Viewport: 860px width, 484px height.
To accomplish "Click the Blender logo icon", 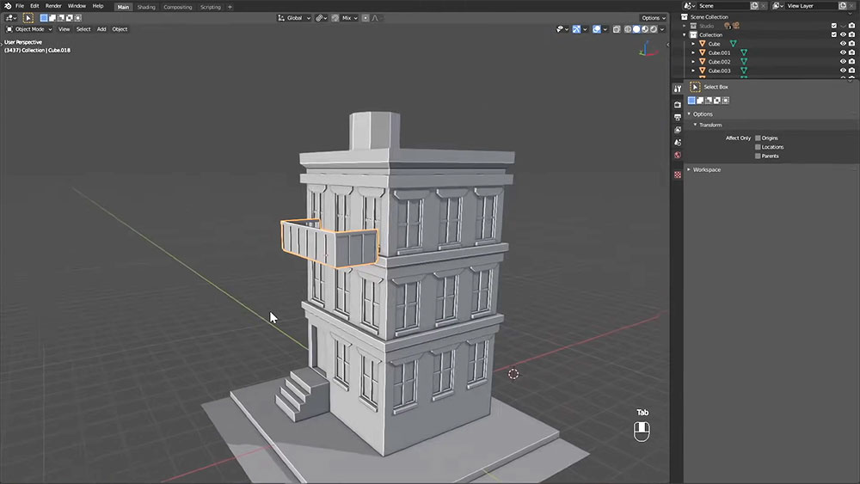I will point(8,6).
